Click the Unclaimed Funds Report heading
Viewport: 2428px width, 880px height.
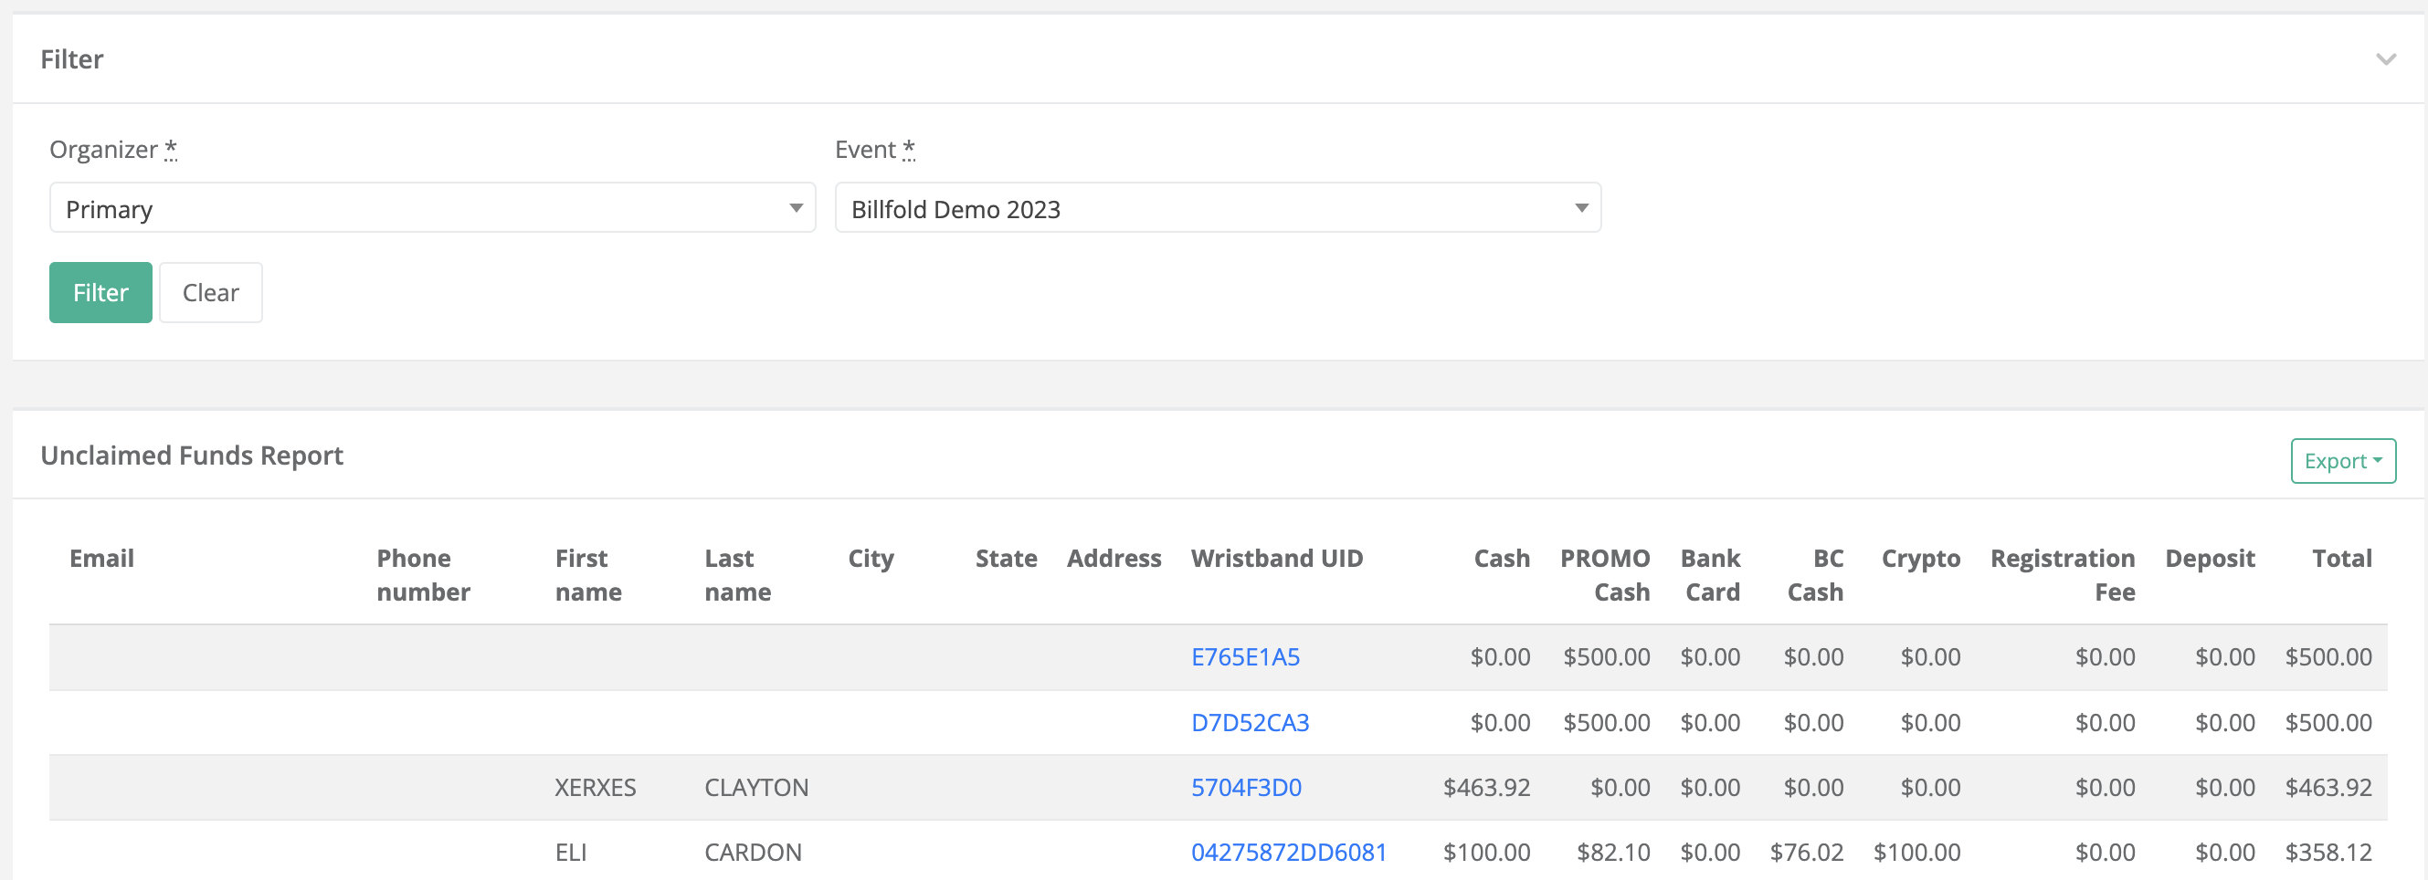(x=191, y=456)
